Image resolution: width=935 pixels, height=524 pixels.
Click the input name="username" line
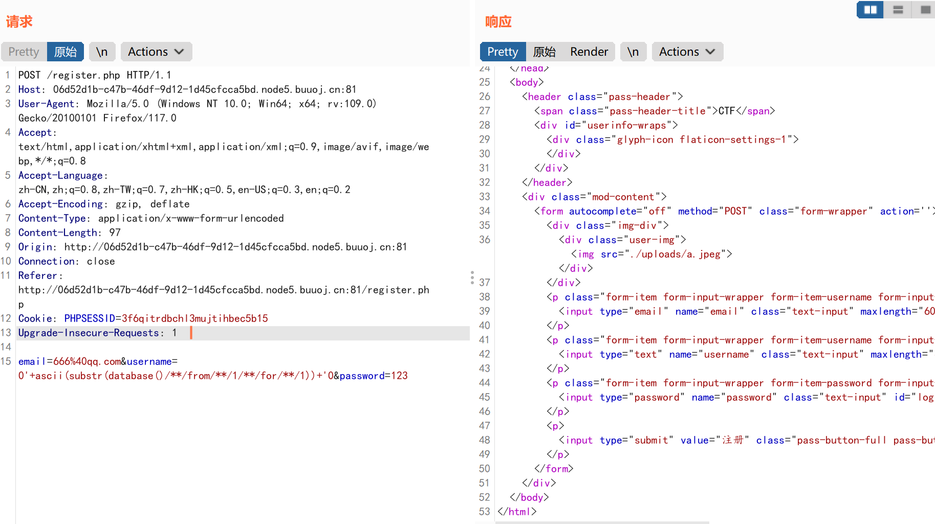[x=747, y=354]
